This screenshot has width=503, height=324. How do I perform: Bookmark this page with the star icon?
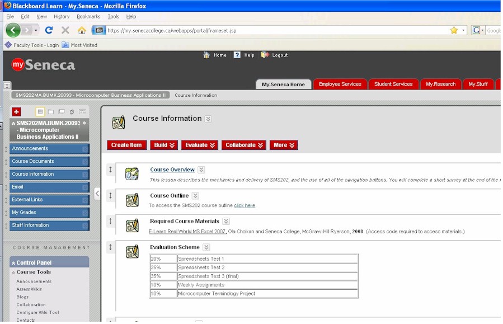454,30
